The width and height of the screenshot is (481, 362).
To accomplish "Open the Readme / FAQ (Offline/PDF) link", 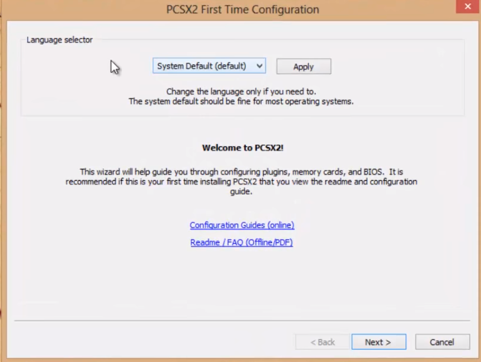I will [241, 242].
